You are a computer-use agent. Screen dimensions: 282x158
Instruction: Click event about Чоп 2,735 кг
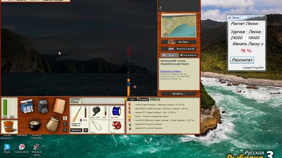pyautogui.click(x=156, y=112)
